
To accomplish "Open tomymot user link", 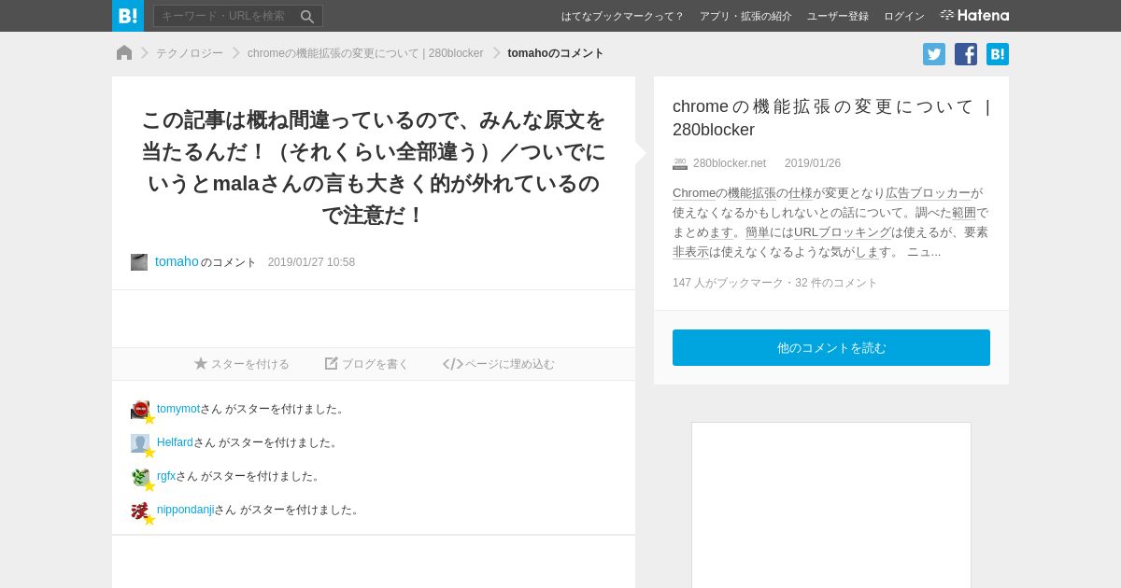I will coord(178,409).
